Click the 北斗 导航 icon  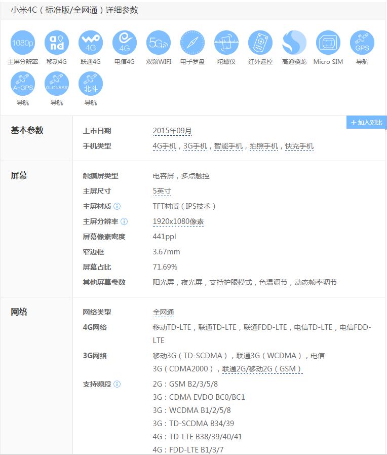click(91, 84)
